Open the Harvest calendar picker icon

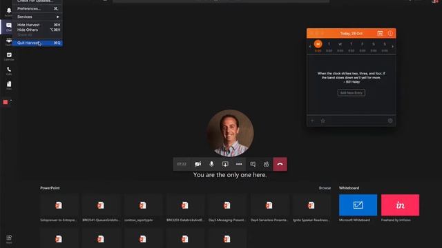point(380,34)
